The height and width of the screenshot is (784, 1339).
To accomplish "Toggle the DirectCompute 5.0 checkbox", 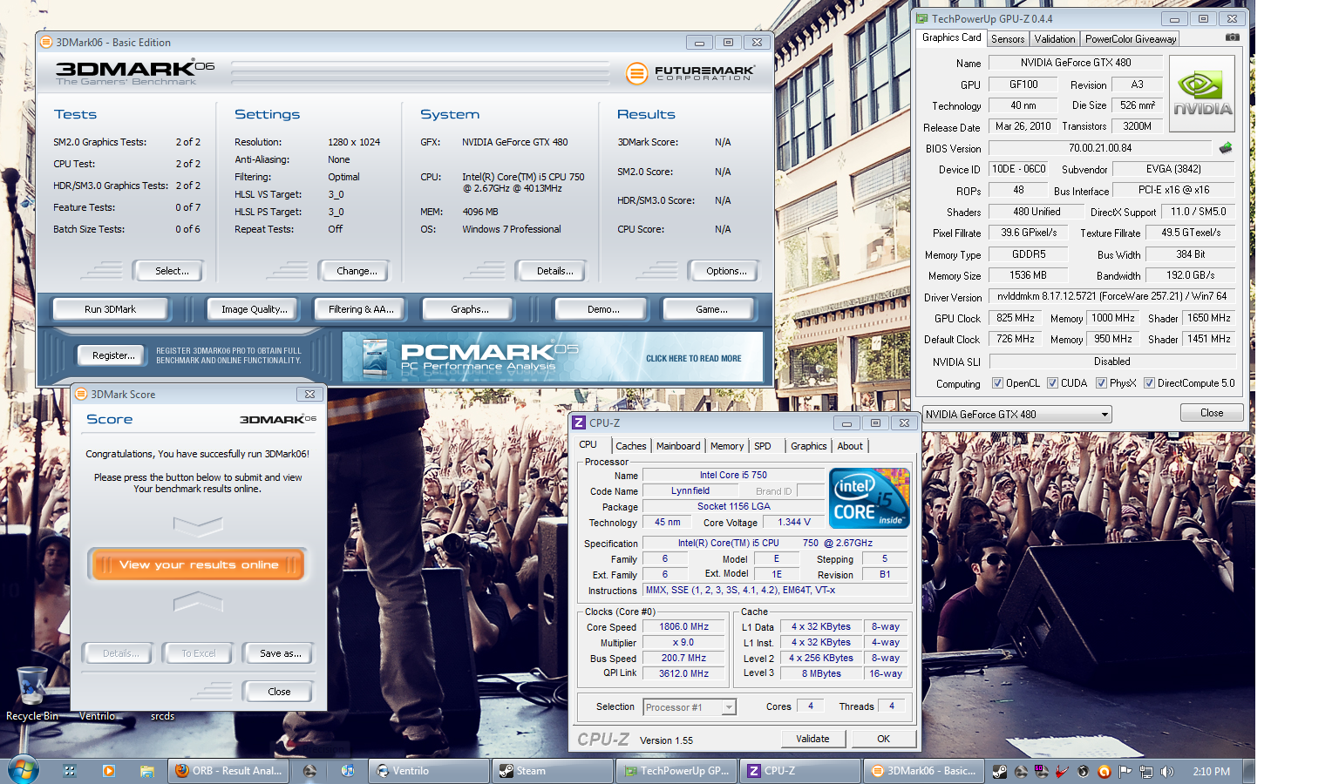I will point(1149,383).
